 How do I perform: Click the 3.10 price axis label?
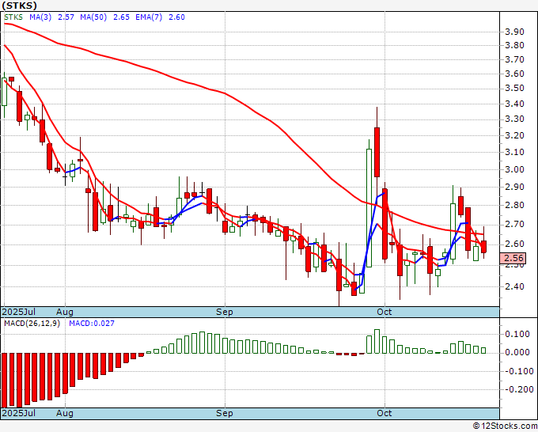click(515, 152)
